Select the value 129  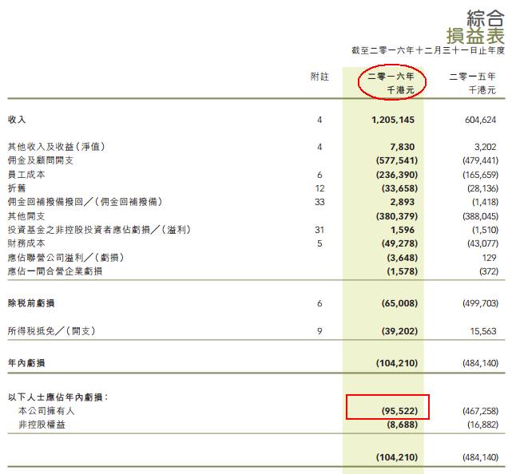[x=489, y=258]
